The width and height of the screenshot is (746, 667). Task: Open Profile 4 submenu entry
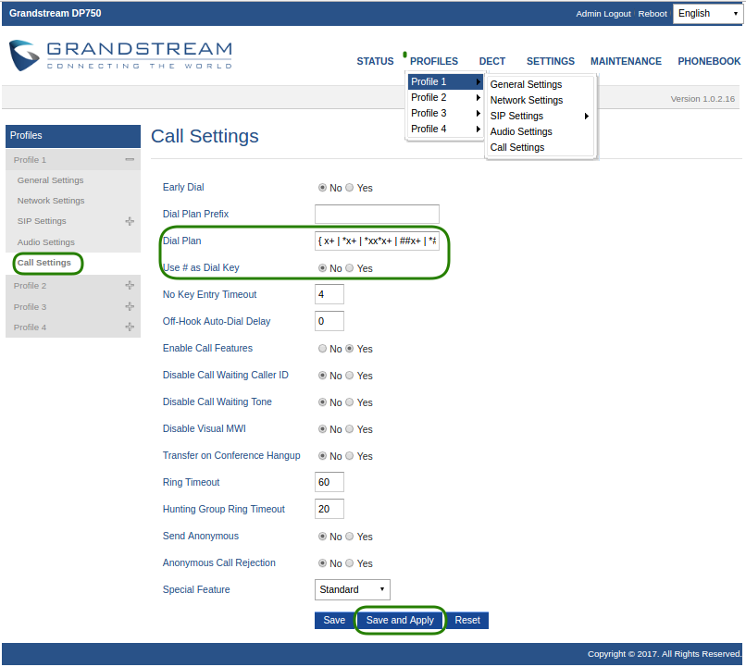[445, 129]
